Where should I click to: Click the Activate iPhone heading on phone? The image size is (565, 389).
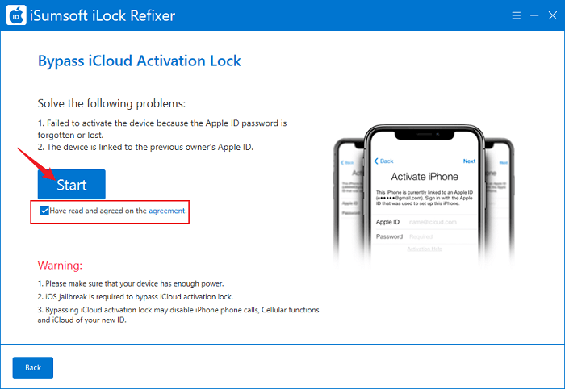click(424, 176)
